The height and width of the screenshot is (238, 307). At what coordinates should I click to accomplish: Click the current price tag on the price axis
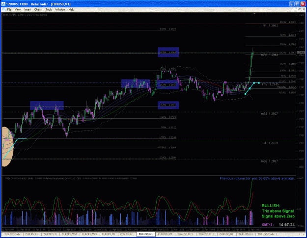301,53
